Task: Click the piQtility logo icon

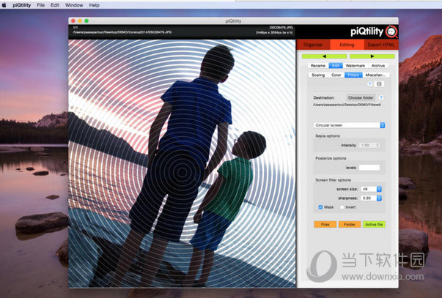Action: click(391, 31)
